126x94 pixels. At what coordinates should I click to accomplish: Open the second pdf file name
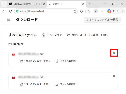point(31,77)
